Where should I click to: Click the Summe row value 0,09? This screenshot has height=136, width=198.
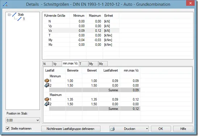136,90
